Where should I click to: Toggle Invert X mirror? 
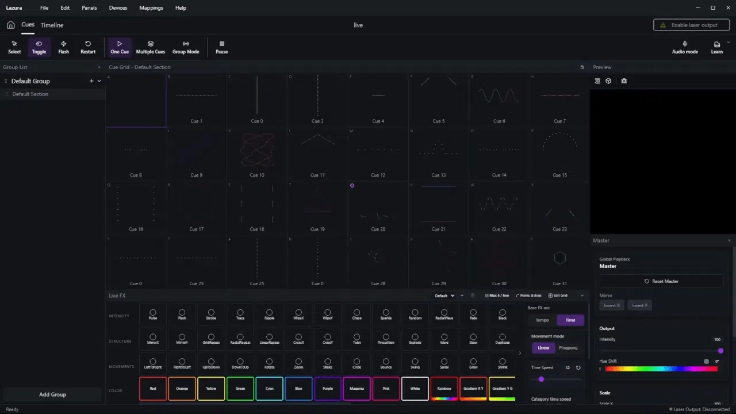(612, 305)
